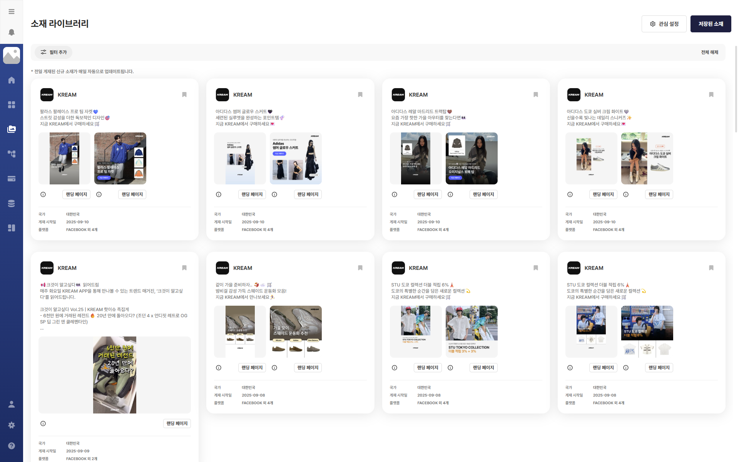Bookmark the first STU 도쿄 컬렉션 card, third in the bottom row
Image resolution: width=739 pixels, height=462 pixels.
point(536,268)
